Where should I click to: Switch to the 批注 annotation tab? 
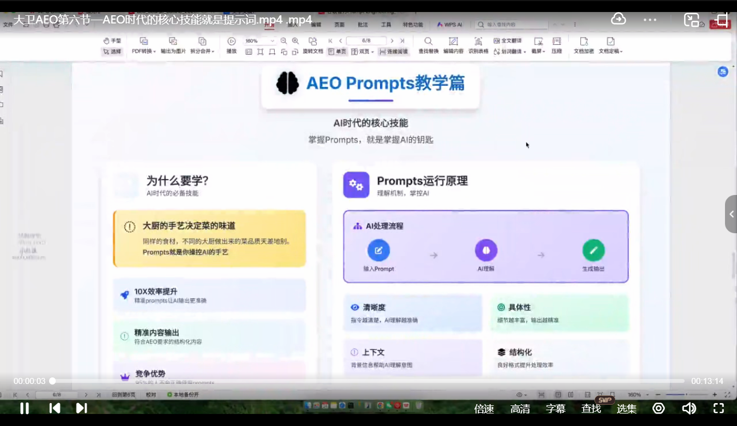point(364,24)
